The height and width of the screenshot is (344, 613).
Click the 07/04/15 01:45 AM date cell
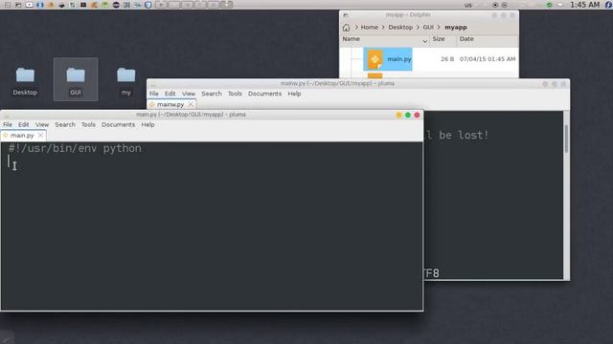point(488,59)
